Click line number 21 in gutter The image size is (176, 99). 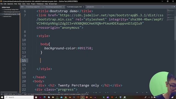tap(24, 86)
